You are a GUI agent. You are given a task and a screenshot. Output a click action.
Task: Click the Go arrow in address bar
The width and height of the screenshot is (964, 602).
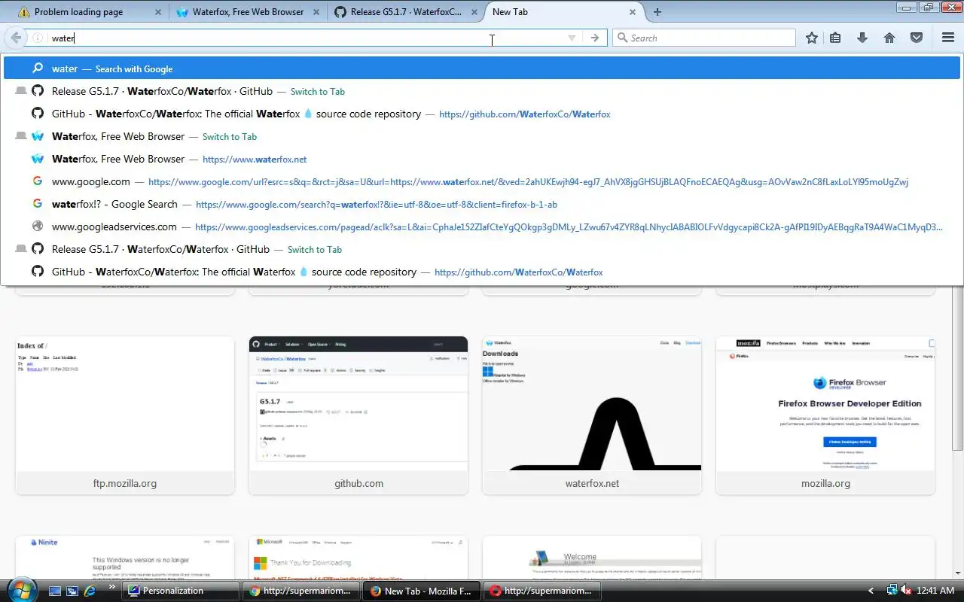(x=595, y=38)
